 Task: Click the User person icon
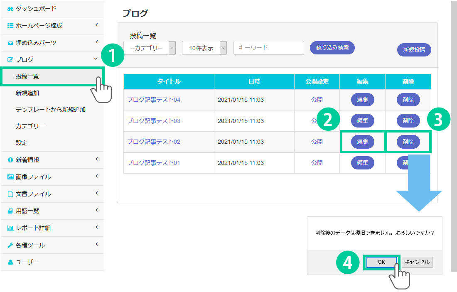tap(10, 262)
